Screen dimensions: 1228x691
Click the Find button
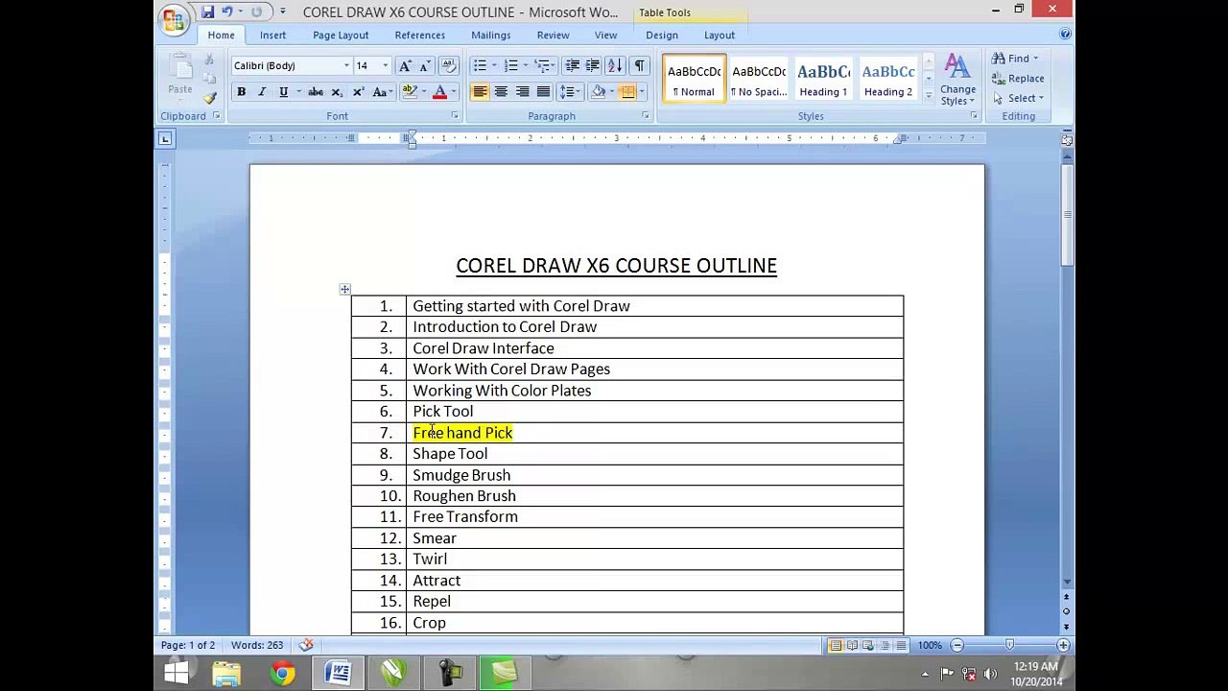click(1015, 59)
